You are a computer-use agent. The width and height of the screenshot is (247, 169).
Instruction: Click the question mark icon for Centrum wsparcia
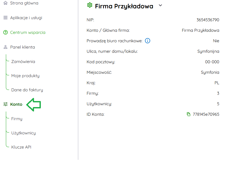tap(5, 33)
